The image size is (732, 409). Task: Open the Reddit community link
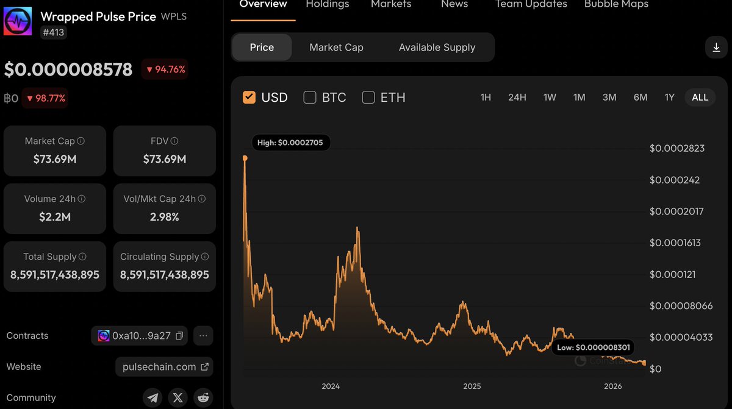pyautogui.click(x=203, y=398)
